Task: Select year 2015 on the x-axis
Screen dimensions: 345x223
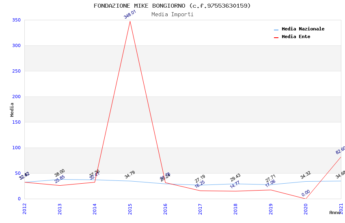Action: coord(130,209)
